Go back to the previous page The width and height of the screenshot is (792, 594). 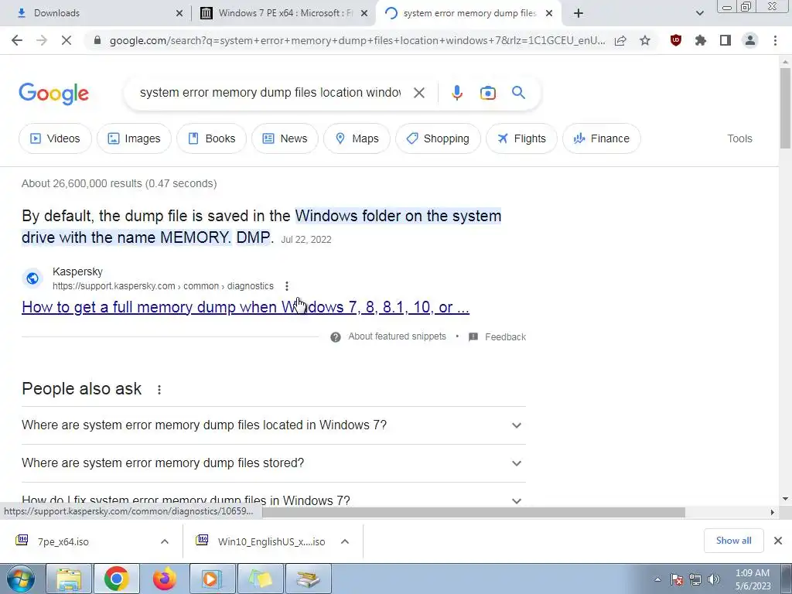pos(17,40)
